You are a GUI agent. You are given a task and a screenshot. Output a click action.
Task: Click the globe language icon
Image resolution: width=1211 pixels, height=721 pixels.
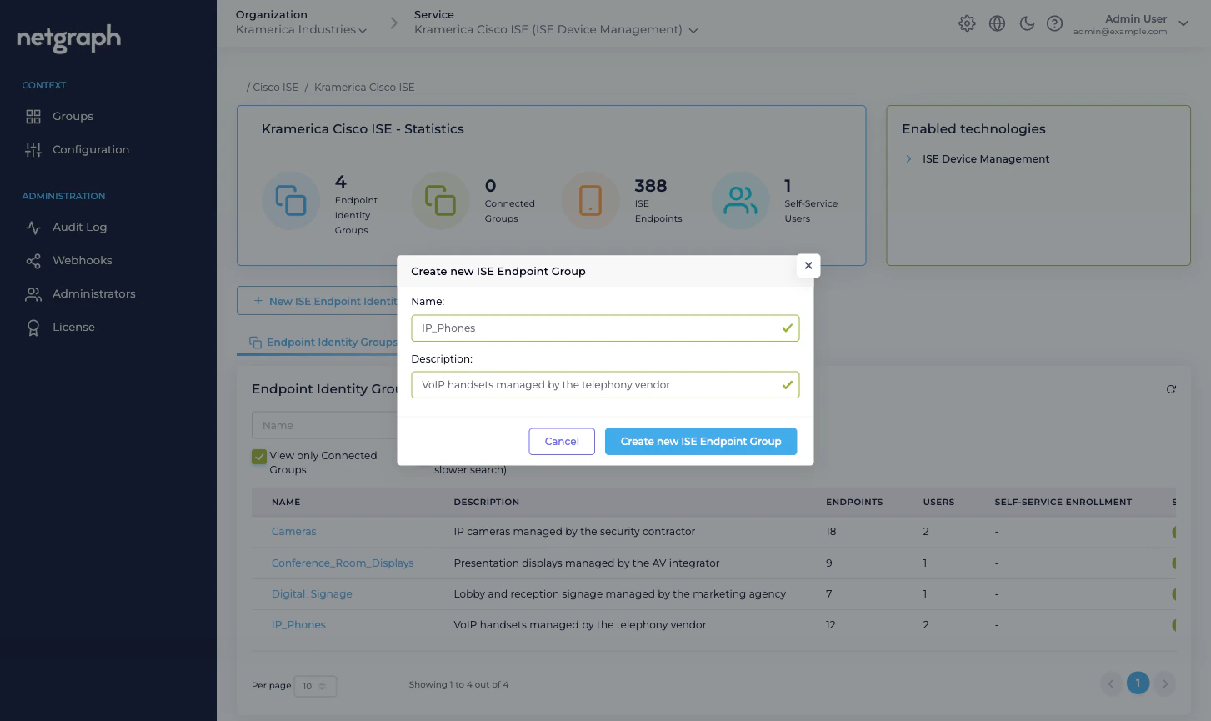click(x=997, y=23)
